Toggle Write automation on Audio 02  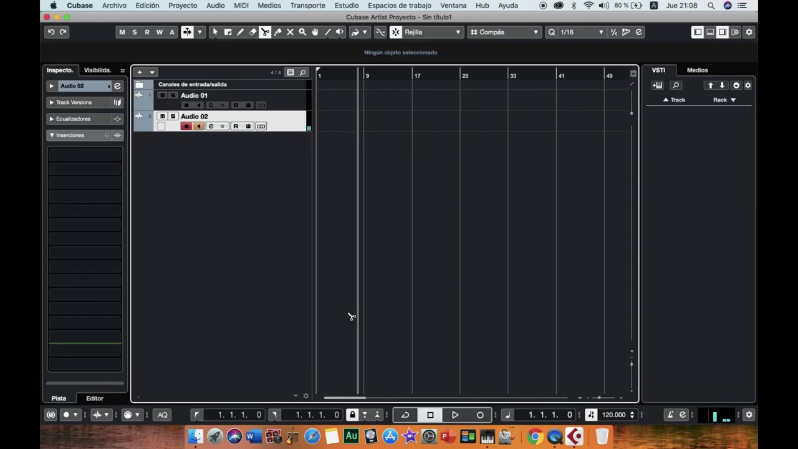(x=248, y=127)
